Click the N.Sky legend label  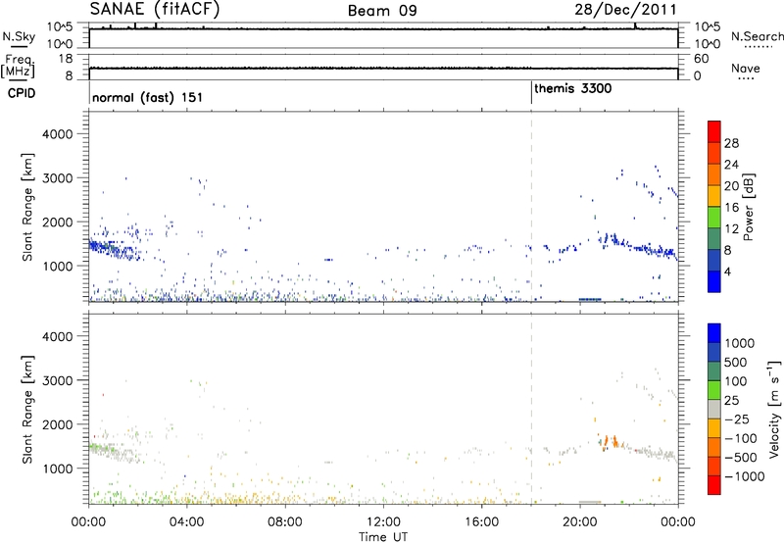click(x=19, y=36)
